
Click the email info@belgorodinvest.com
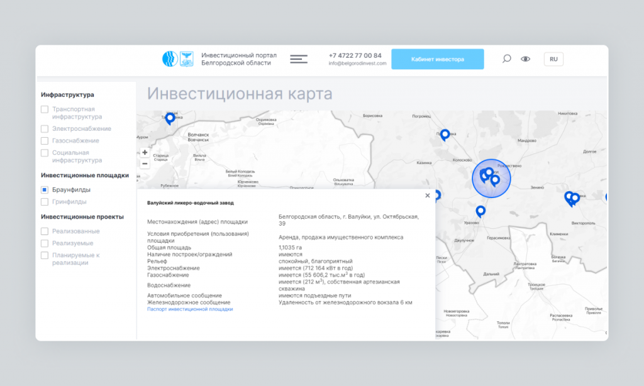click(x=357, y=63)
